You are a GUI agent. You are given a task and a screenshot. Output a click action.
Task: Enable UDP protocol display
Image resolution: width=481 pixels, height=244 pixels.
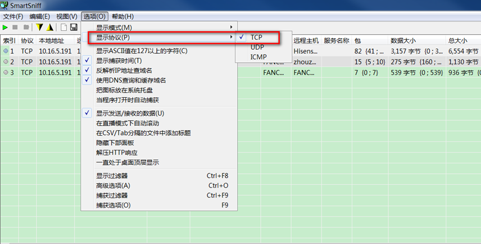264,47
